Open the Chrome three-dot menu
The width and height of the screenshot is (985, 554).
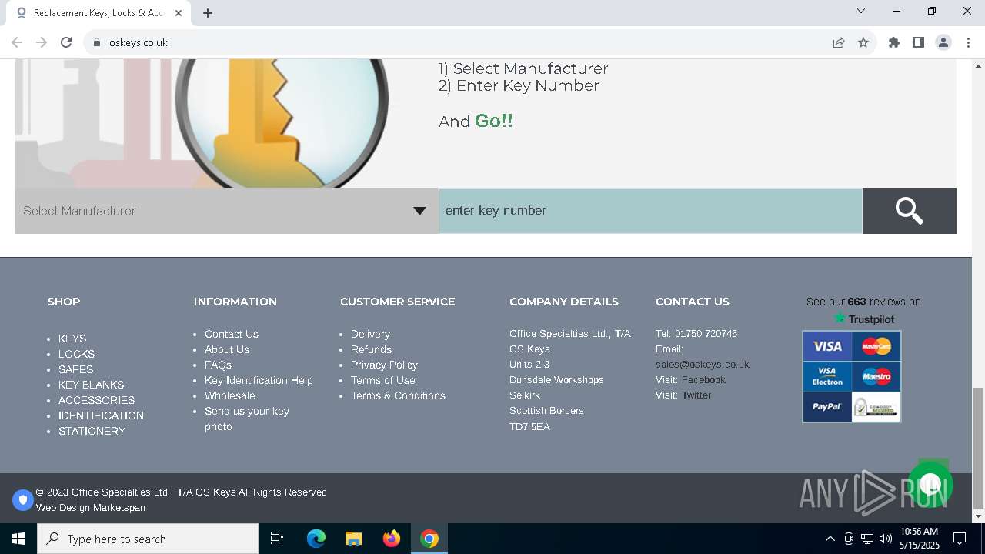(x=968, y=42)
